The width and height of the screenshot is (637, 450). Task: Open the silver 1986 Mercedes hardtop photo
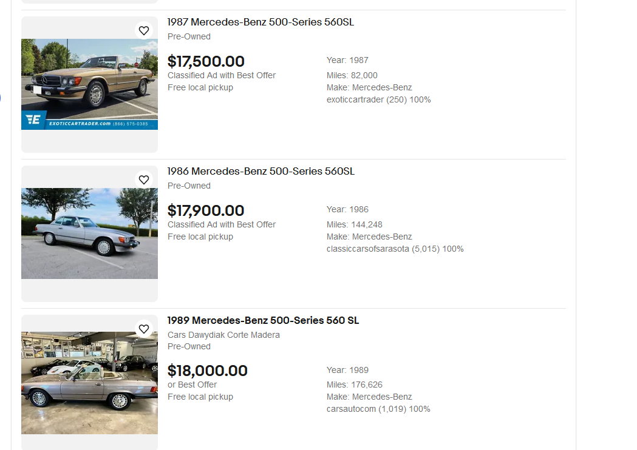89,233
